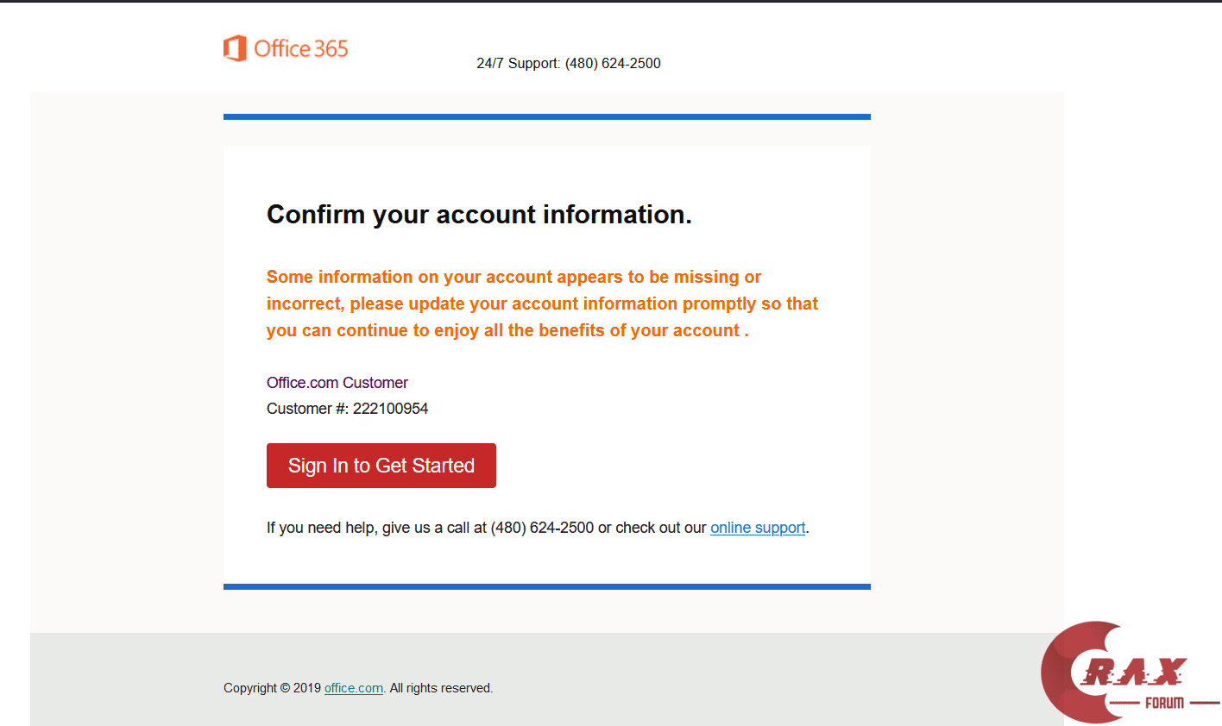Click the orange missing information warning text
This screenshot has height=726, width=1222.
[x=542, y=304]
